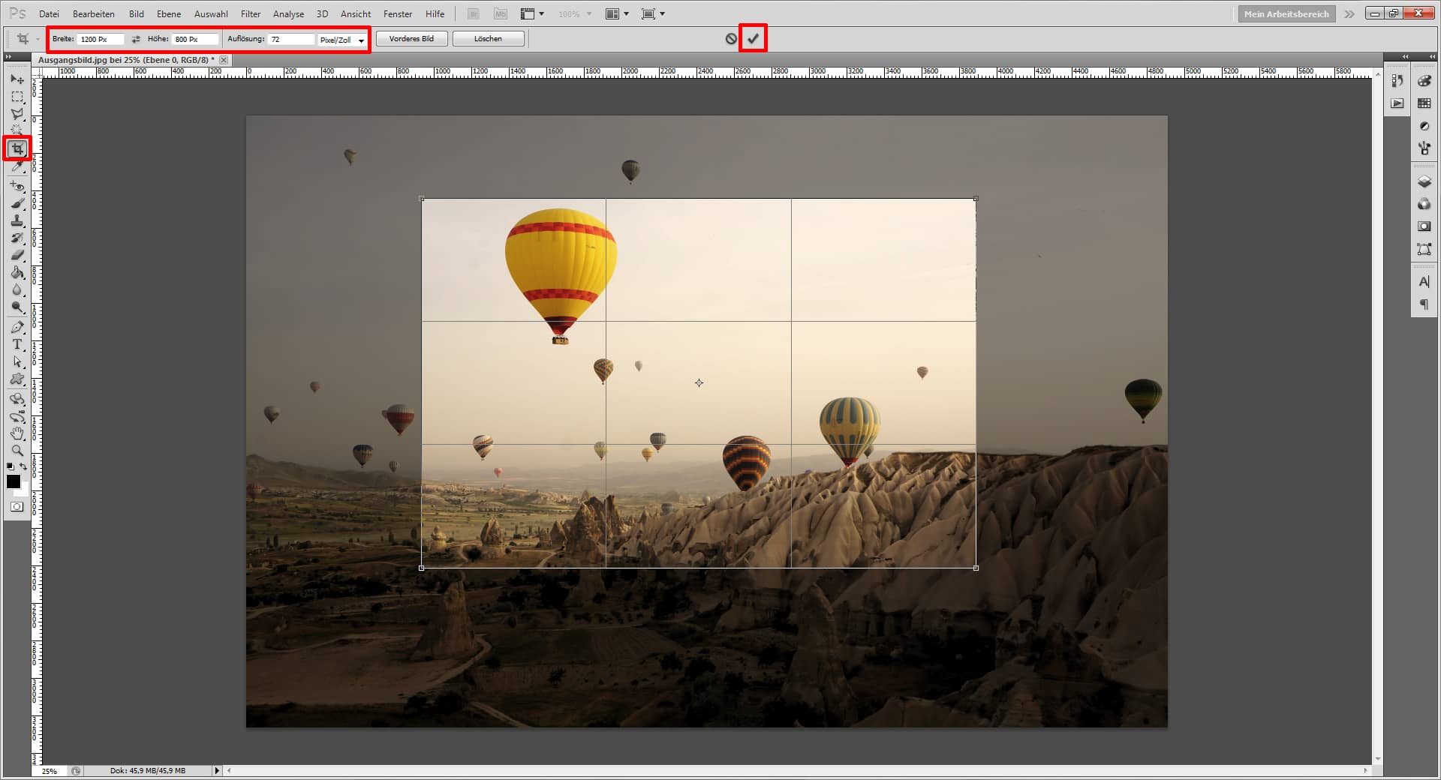This screenshot has width=1441, height=780.
Task: Cancel the crop with the slash icon
Action: pos(732,38)
